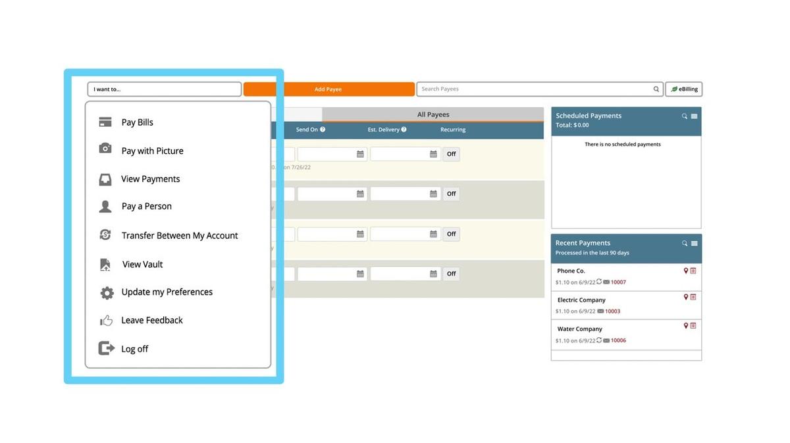Open Send On calendar in third payee row

point(360,234)
